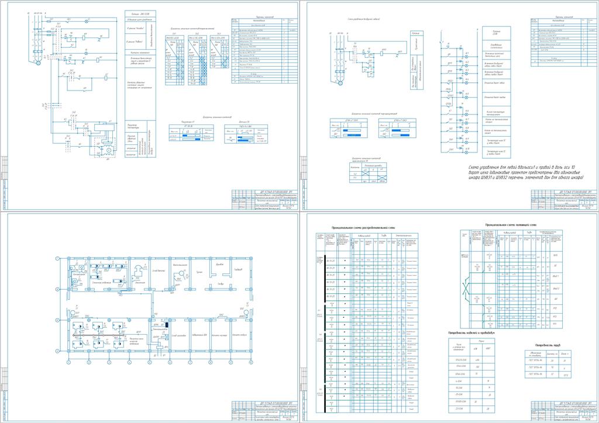Click the 'Потребность кабелей и проводов' title
The image size is (599, 423).
tap(471, 333)
